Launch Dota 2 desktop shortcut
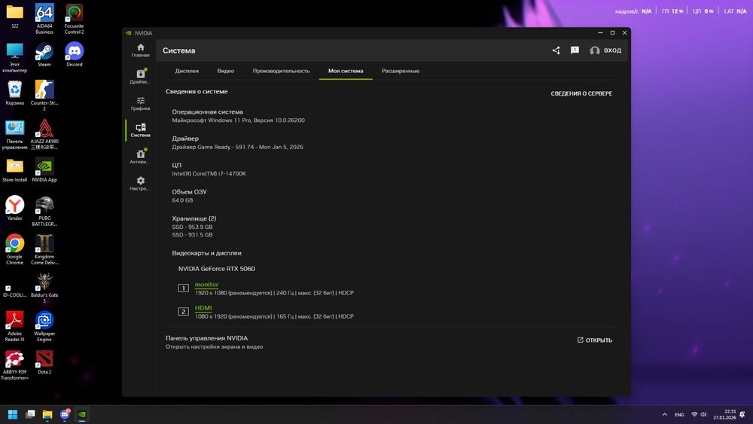Image resolution: width=753 pixels, height=424 pixels. click(x=44, y=362)
